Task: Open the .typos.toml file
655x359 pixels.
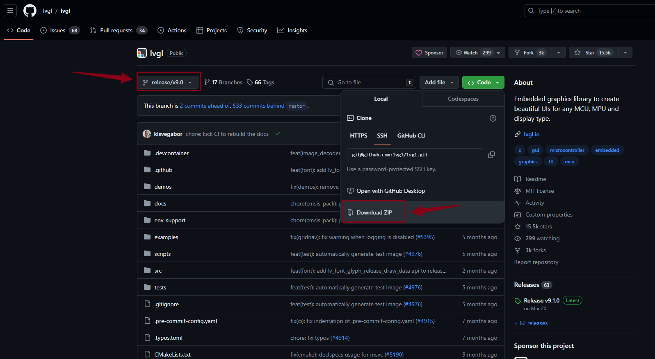Action: click(x=169, y=338)
